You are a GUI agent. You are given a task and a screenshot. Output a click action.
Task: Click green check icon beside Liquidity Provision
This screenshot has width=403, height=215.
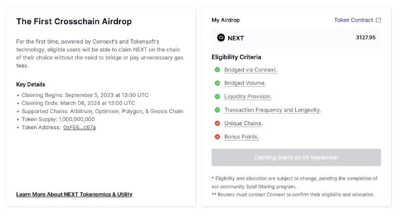coord(218,96)
